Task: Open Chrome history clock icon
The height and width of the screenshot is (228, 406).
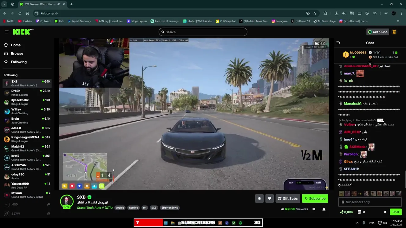Action: point(367,13)
